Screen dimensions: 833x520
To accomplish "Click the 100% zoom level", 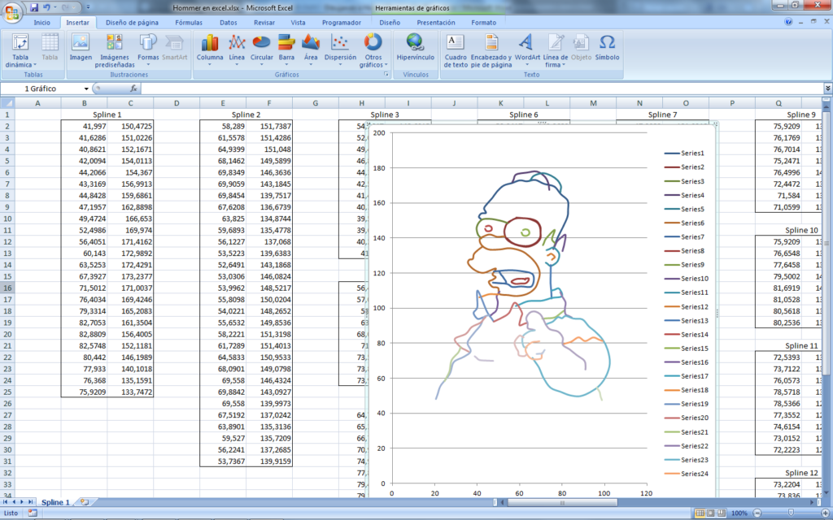I will coord(739,513).
